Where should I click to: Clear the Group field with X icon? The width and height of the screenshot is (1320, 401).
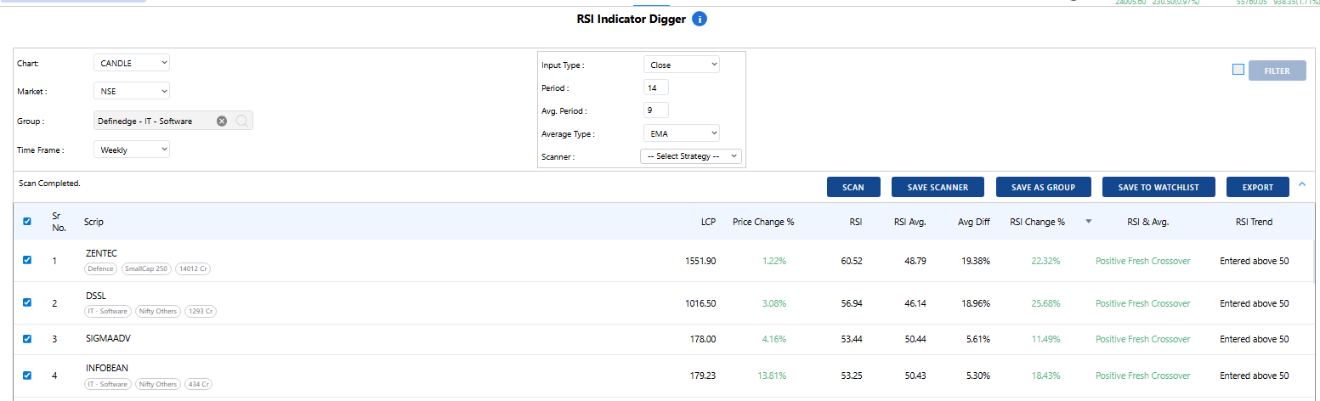tap(222, 121)
